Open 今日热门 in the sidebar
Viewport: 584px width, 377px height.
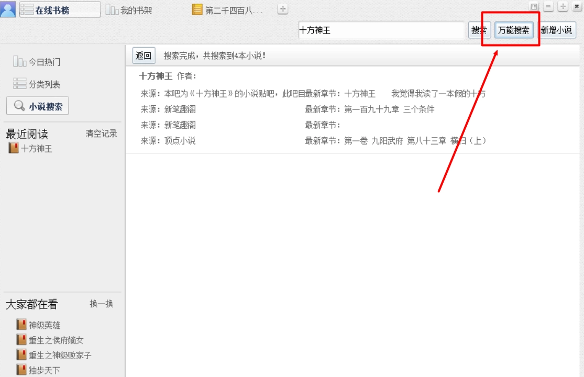coord(37,62)
